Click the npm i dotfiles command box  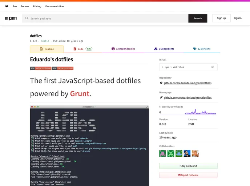point(188,67)
